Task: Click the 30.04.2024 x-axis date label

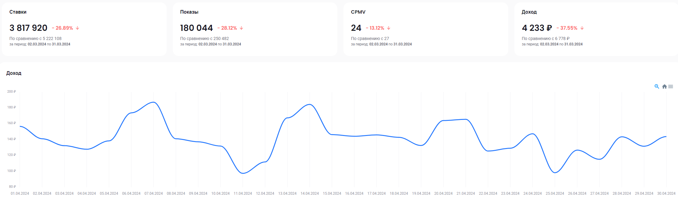Action: [x=666, y=193]
